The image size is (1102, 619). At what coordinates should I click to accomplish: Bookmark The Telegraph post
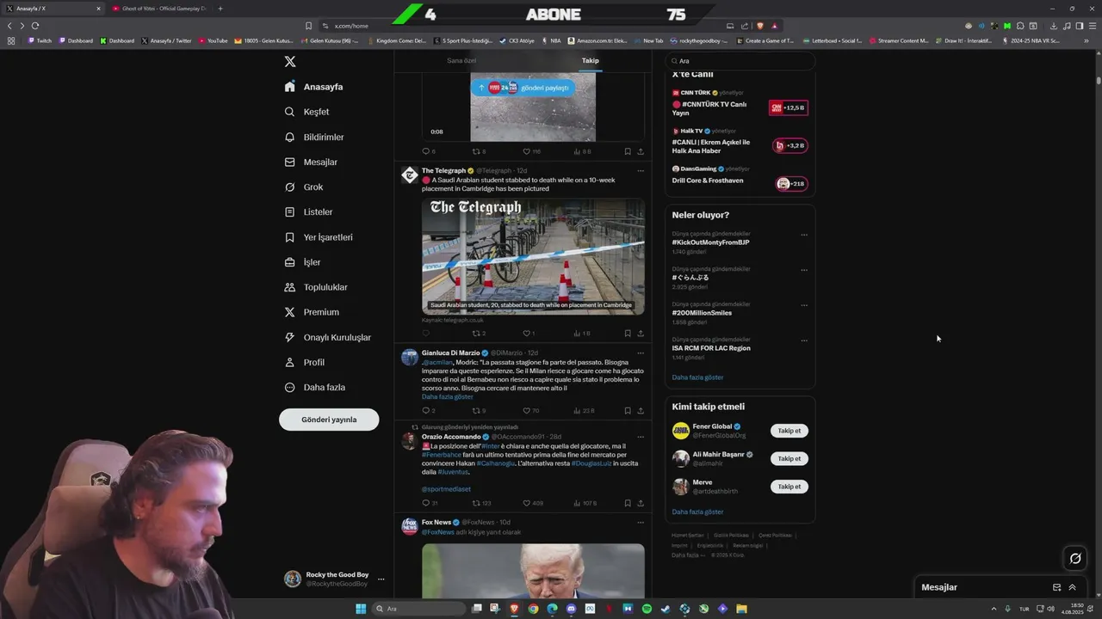tap(628, 333)
